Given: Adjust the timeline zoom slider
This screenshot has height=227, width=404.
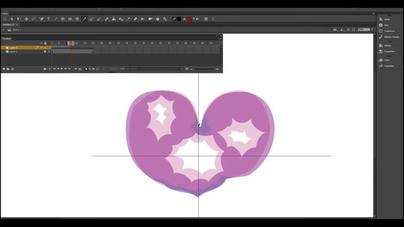Looking at the screenshot, I should pos(205,69).
